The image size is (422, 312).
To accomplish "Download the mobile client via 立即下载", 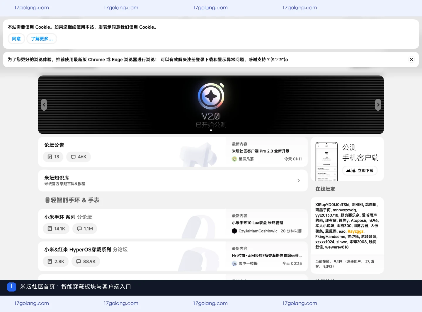I will click(360, 171).
